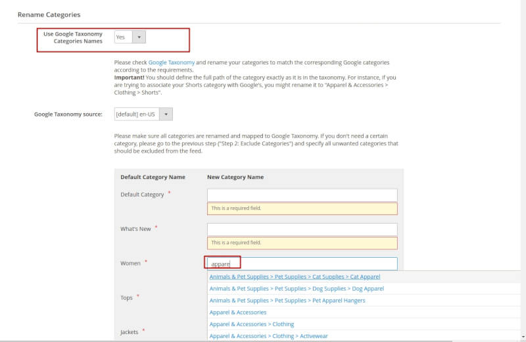Open the Google Taxonomy link
526x342 pixels.
pyautogui.click(x=171, y=62)
